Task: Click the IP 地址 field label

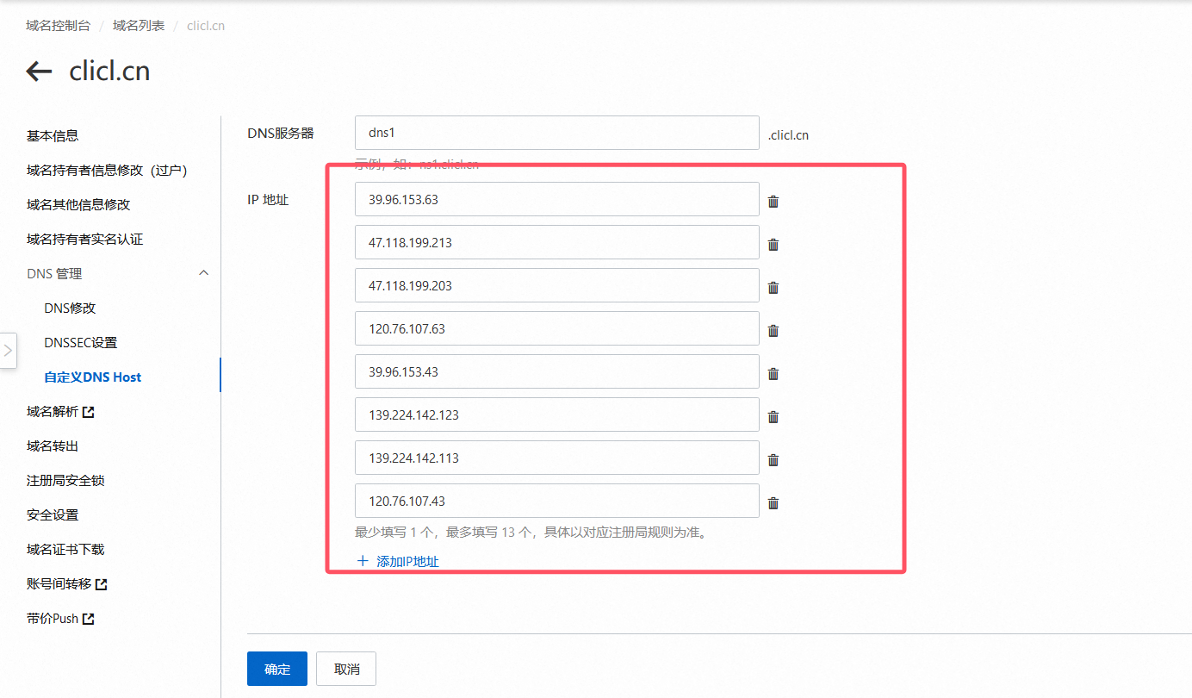Action: (x=268, y=200)
